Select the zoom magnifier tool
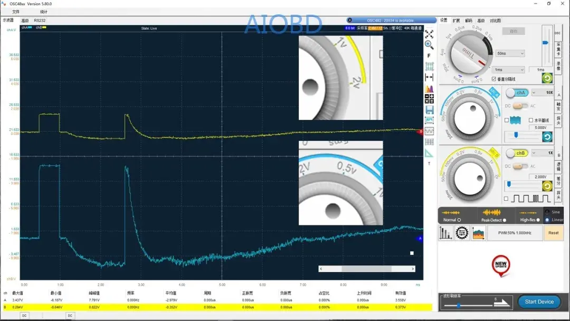The height and width of the screenshot is (321, 570). coord(429,45)
